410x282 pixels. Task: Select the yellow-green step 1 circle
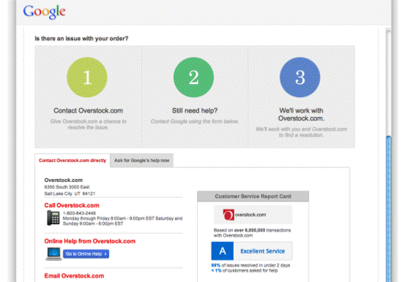[87, 77]
